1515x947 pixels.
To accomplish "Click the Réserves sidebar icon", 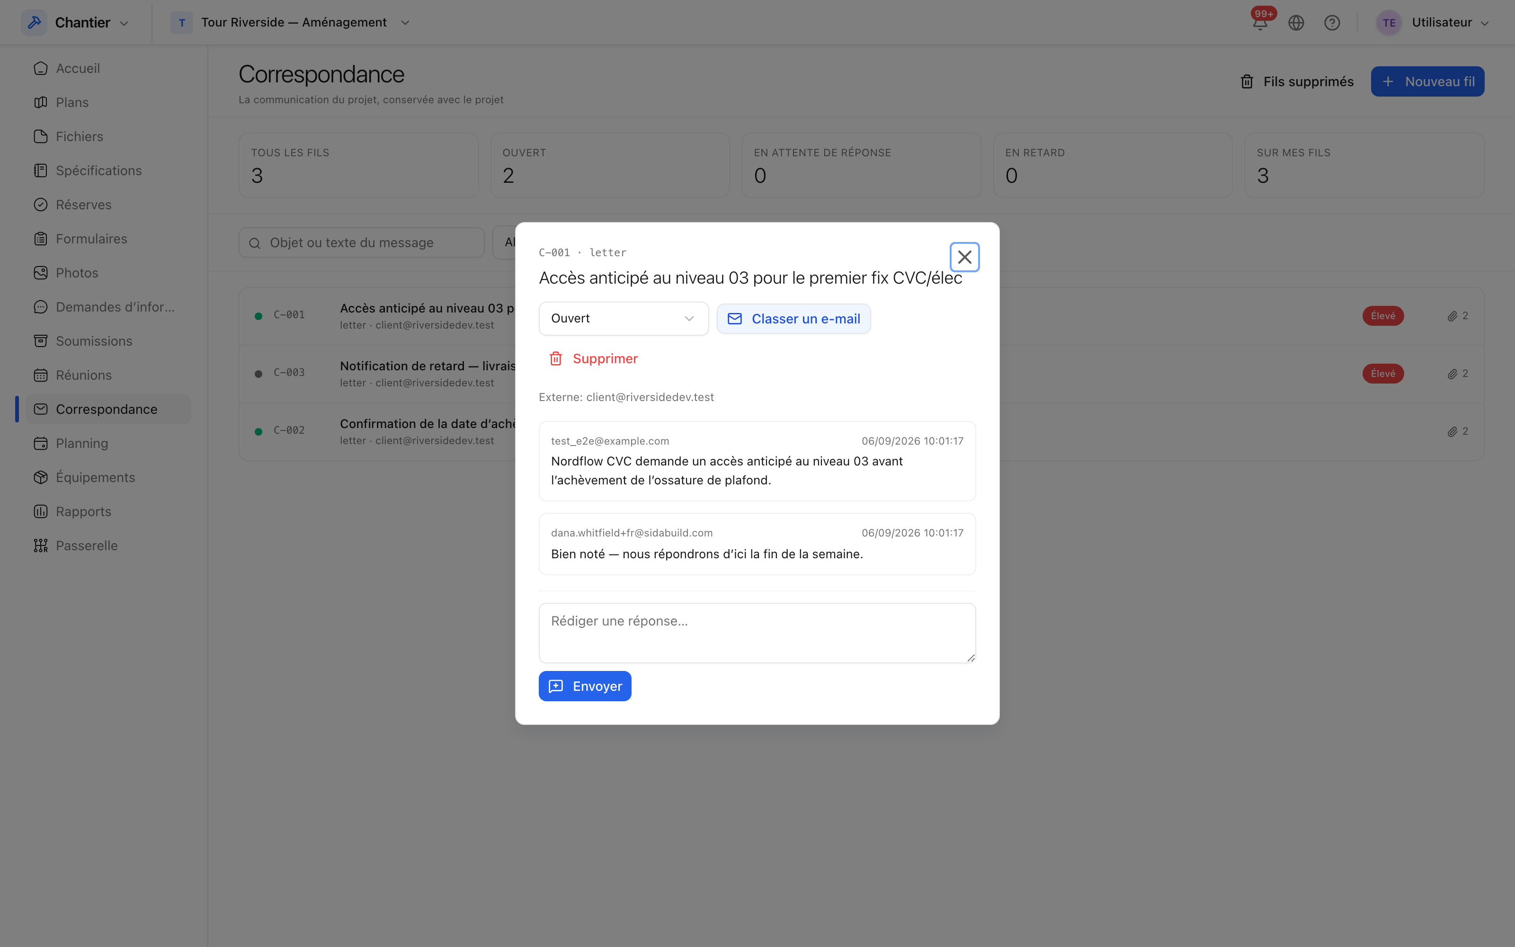I will pos(41,205).
